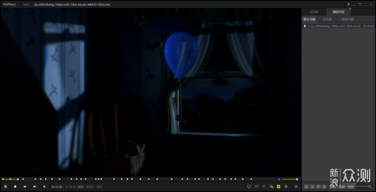Select the Up.2009.BluRay playlist entry

pos(338,26)
